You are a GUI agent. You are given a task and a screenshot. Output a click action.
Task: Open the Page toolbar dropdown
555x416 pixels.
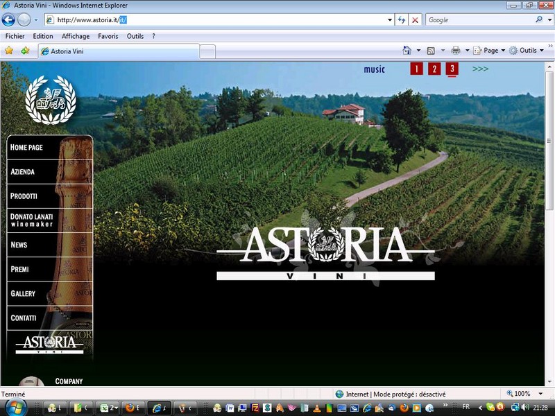coord(489,50)
